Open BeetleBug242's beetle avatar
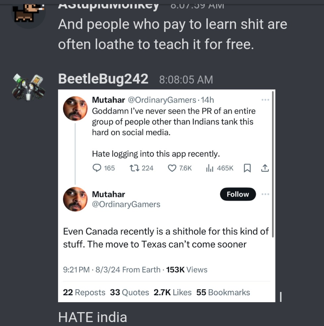The width and height of the screenshot is (324, 326). (28, 87)
